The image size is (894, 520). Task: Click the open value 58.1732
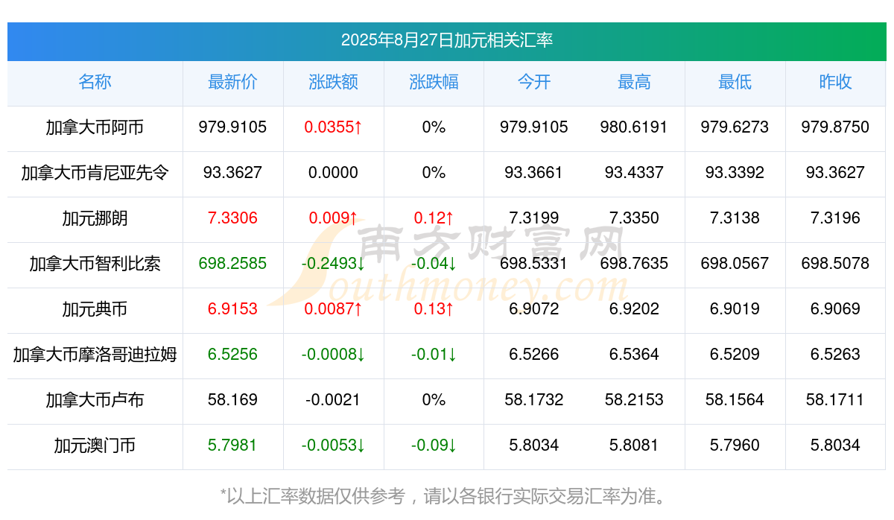[x=534, y=400]
